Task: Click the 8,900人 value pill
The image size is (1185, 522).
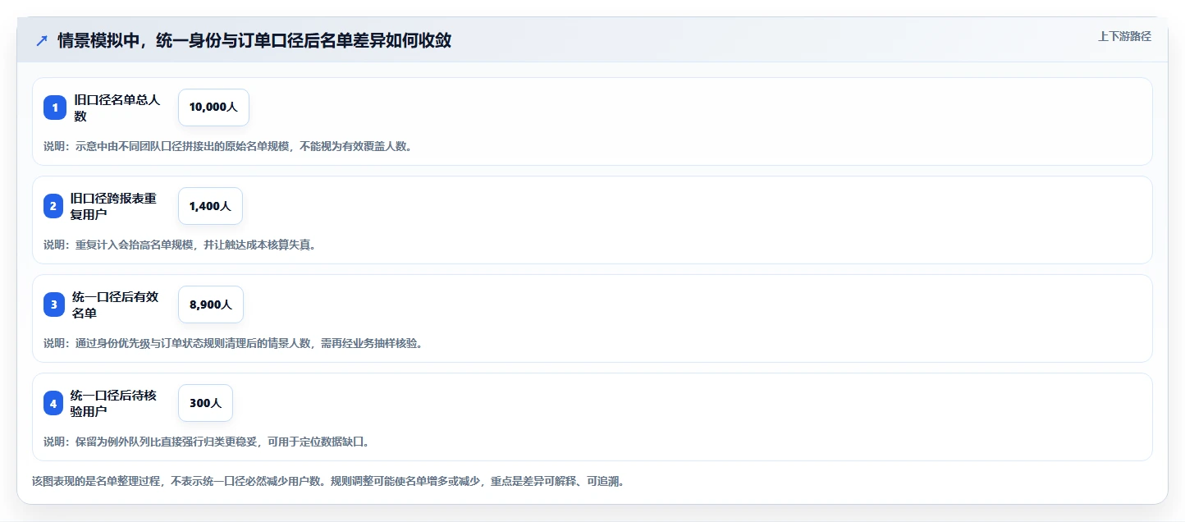Action: 211,304
